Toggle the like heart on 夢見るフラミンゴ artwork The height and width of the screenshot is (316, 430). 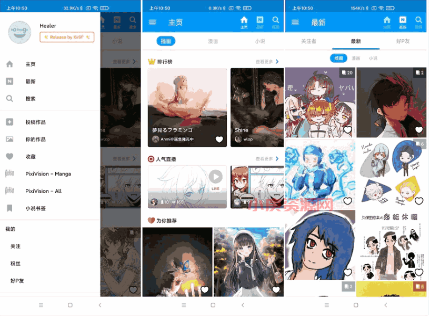[219, 140]
